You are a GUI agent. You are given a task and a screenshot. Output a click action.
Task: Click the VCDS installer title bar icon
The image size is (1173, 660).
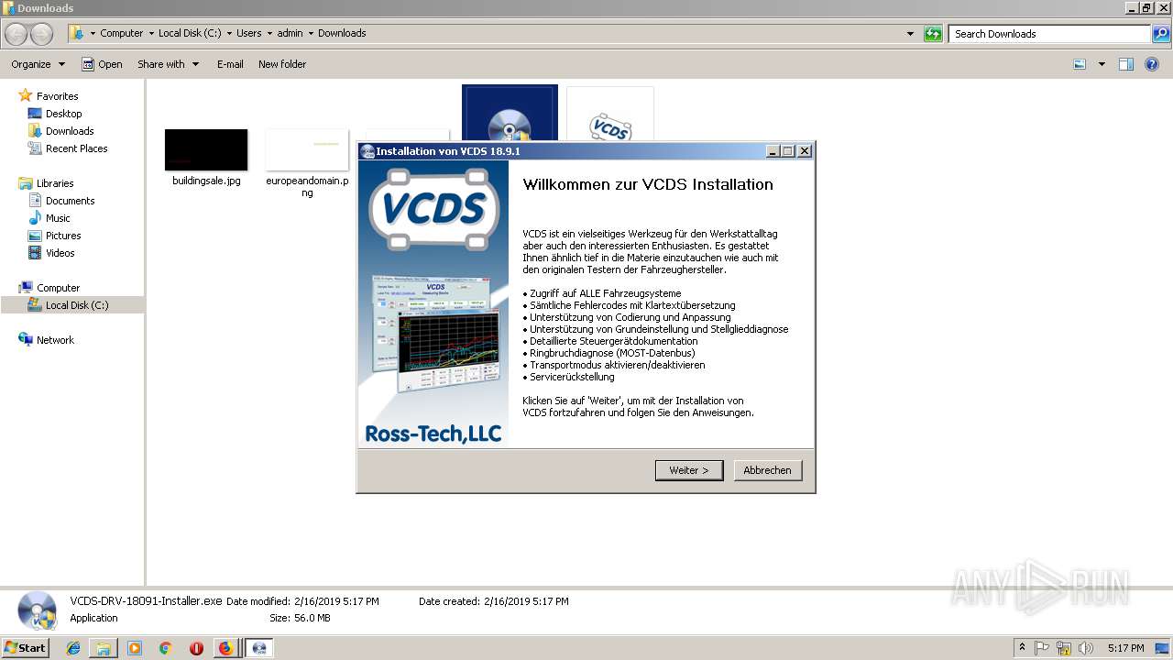coord(367,151)
